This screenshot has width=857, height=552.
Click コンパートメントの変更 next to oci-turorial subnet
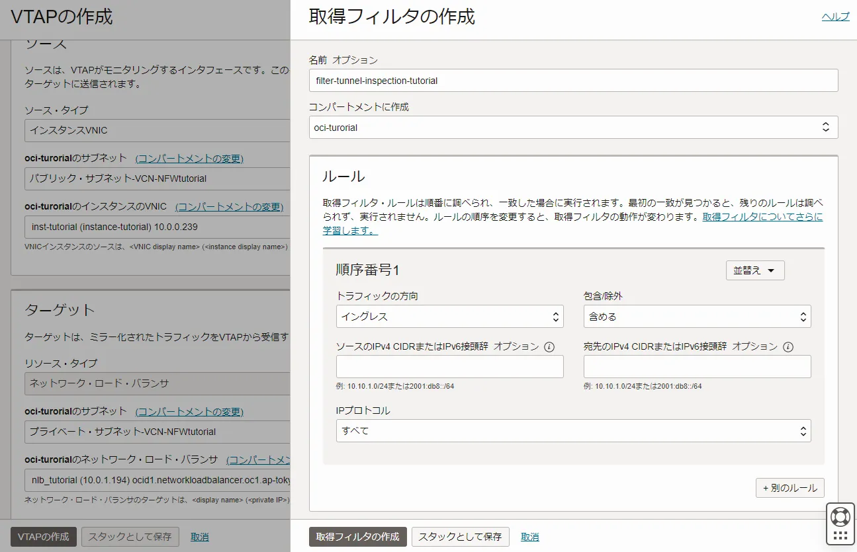pos(189,158)
